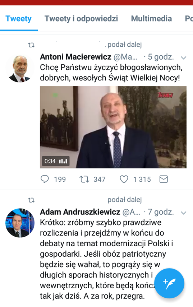Click the Antoni Macierewicz name link
The width and height of the screenshot is (193, 307).
click(x=75, y=57)
